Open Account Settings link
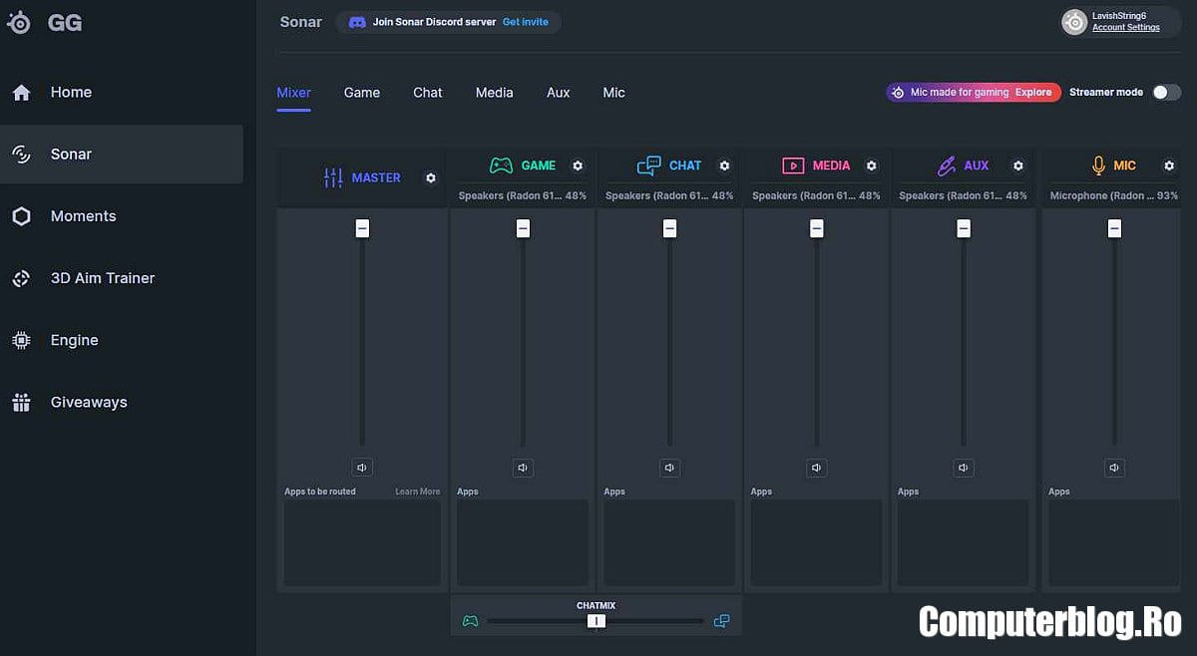Screen dimensions: 1197x656 [x=1125, y=28]
